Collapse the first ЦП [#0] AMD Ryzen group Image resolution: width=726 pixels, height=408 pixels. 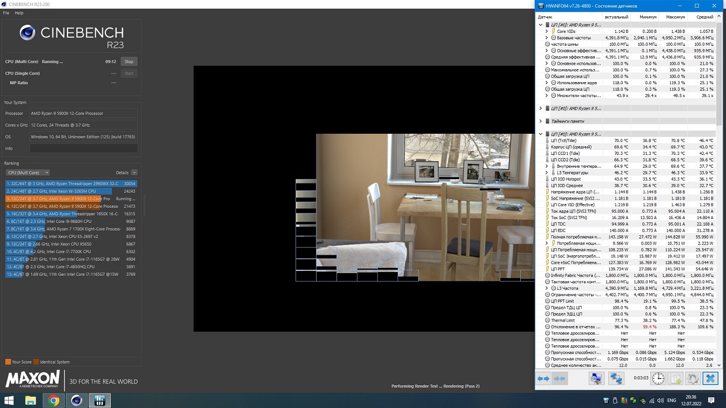540,25
